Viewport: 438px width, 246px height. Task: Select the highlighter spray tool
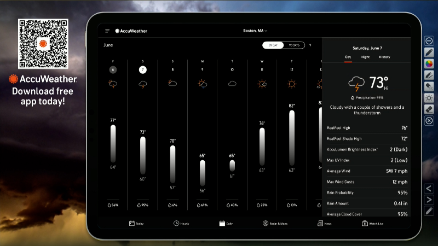point(429,86)
